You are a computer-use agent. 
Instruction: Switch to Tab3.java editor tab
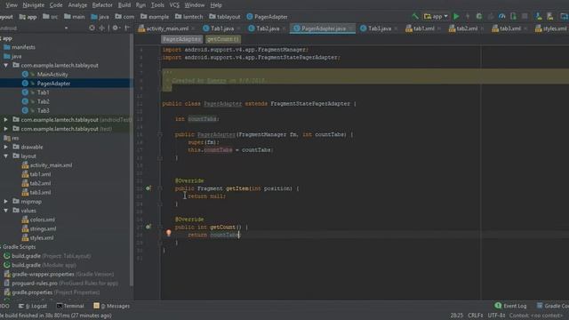379,28
